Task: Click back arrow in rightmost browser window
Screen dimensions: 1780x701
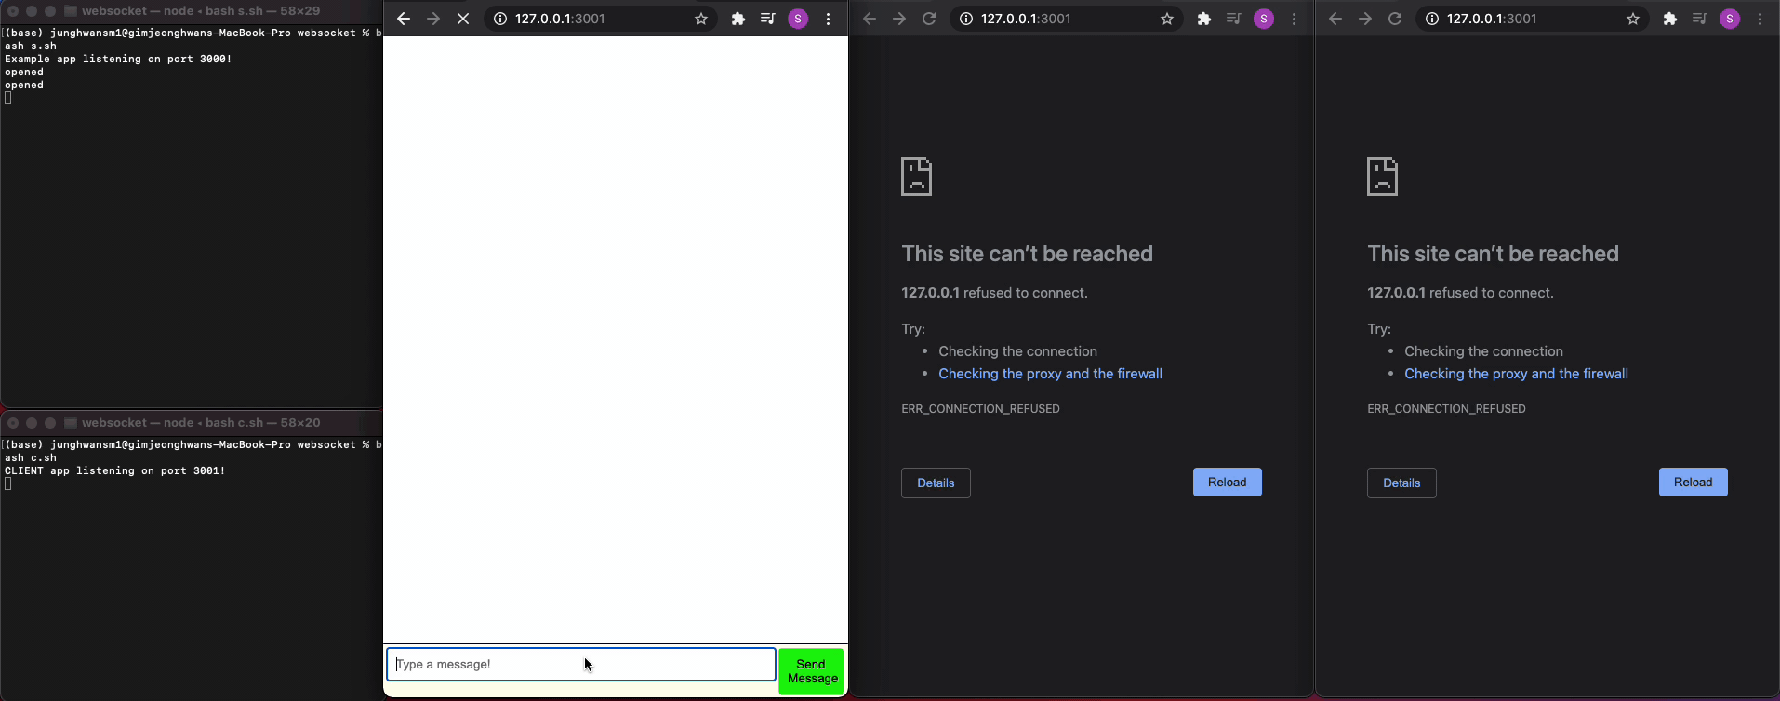Action: click(x=1335, y=19)
